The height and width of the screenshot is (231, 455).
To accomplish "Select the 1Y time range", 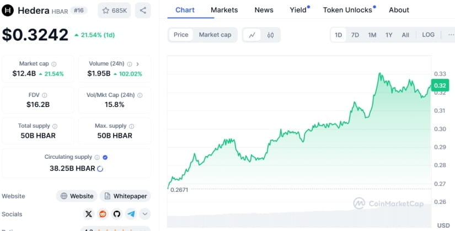I will 389,35.
